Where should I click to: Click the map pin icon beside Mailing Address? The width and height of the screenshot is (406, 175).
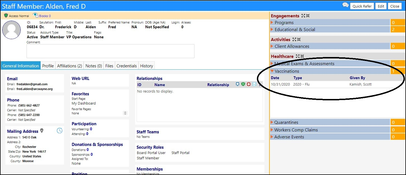point(42,131)
